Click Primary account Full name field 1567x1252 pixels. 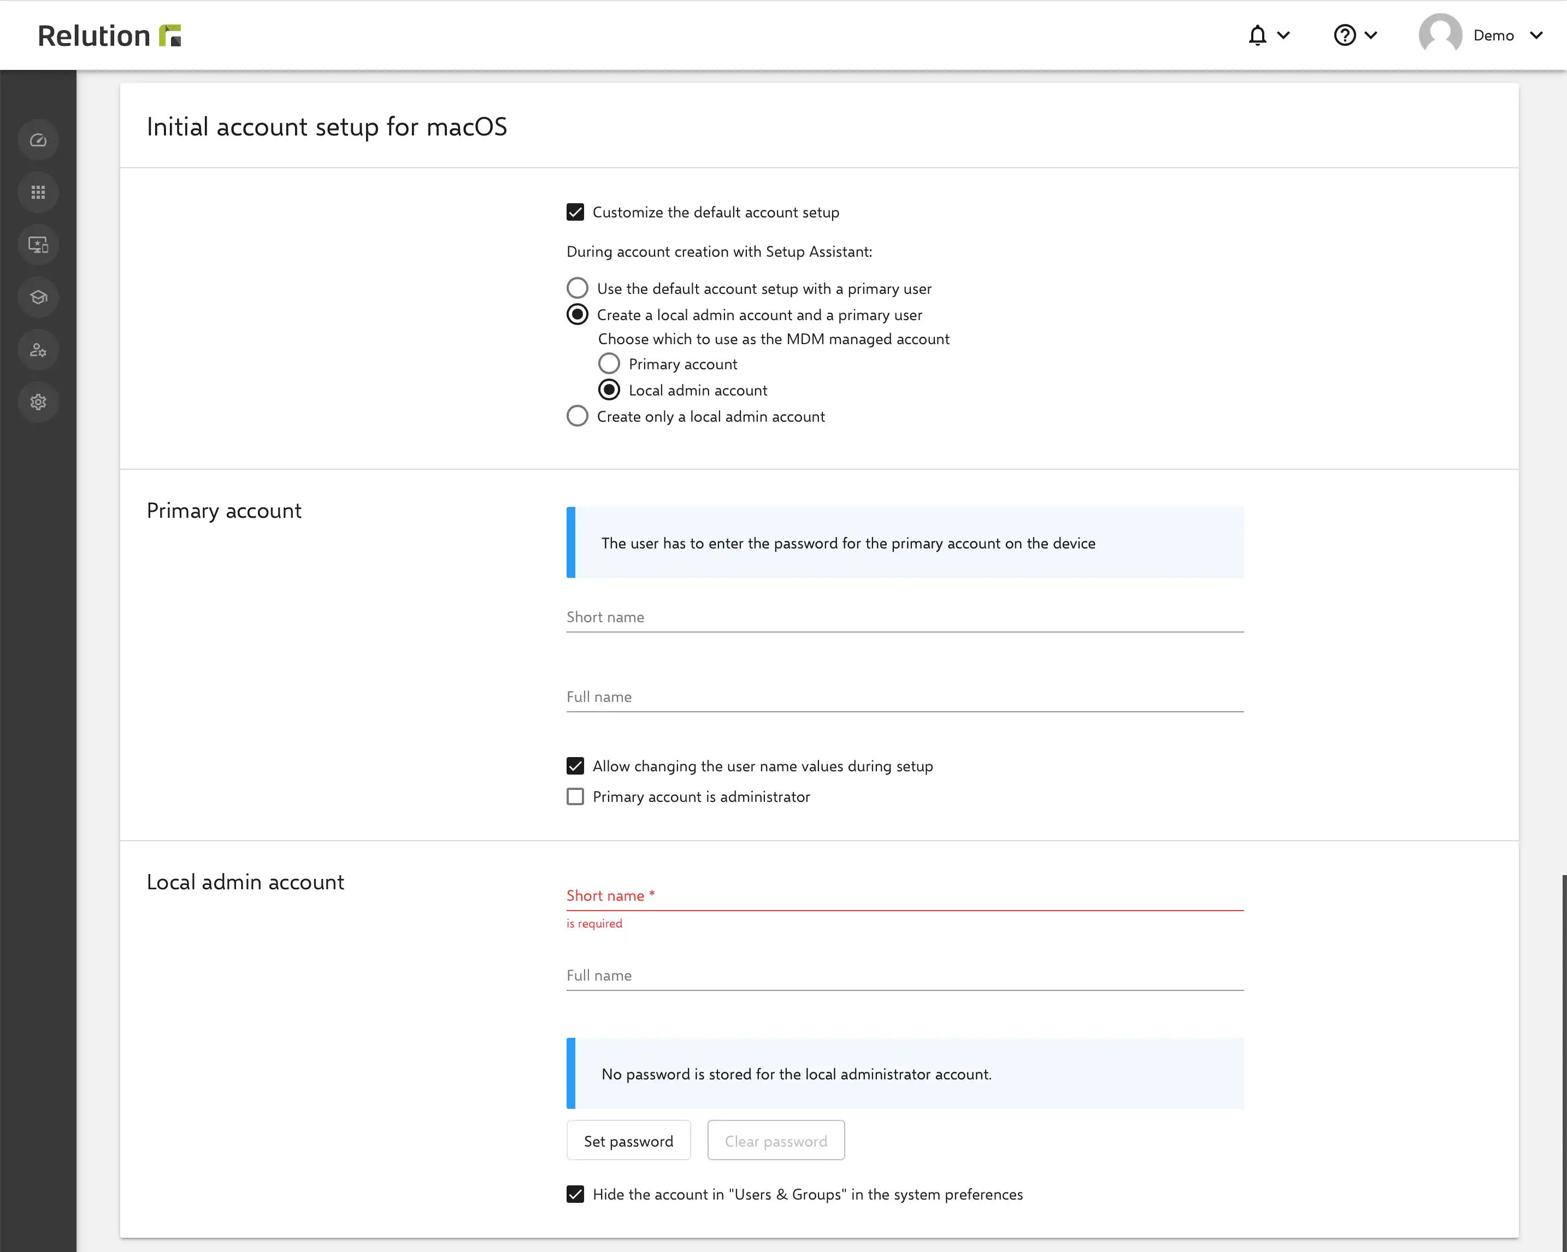[905, 697]
